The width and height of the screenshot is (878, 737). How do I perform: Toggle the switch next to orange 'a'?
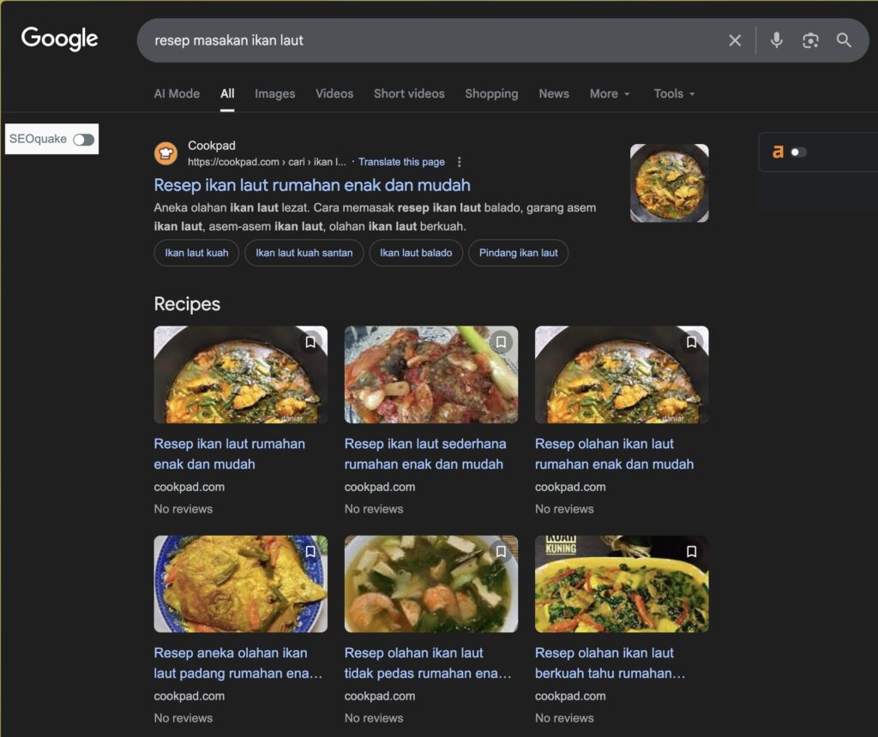(x=798, y=153)
